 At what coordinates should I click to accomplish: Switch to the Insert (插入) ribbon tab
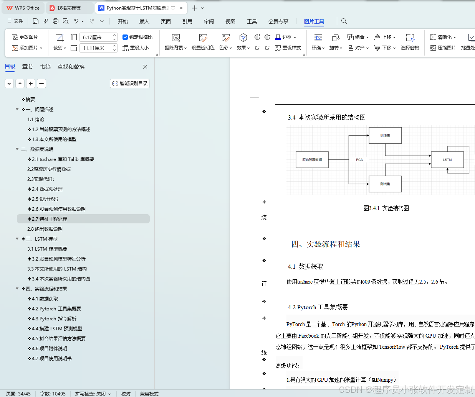point(144,21)
